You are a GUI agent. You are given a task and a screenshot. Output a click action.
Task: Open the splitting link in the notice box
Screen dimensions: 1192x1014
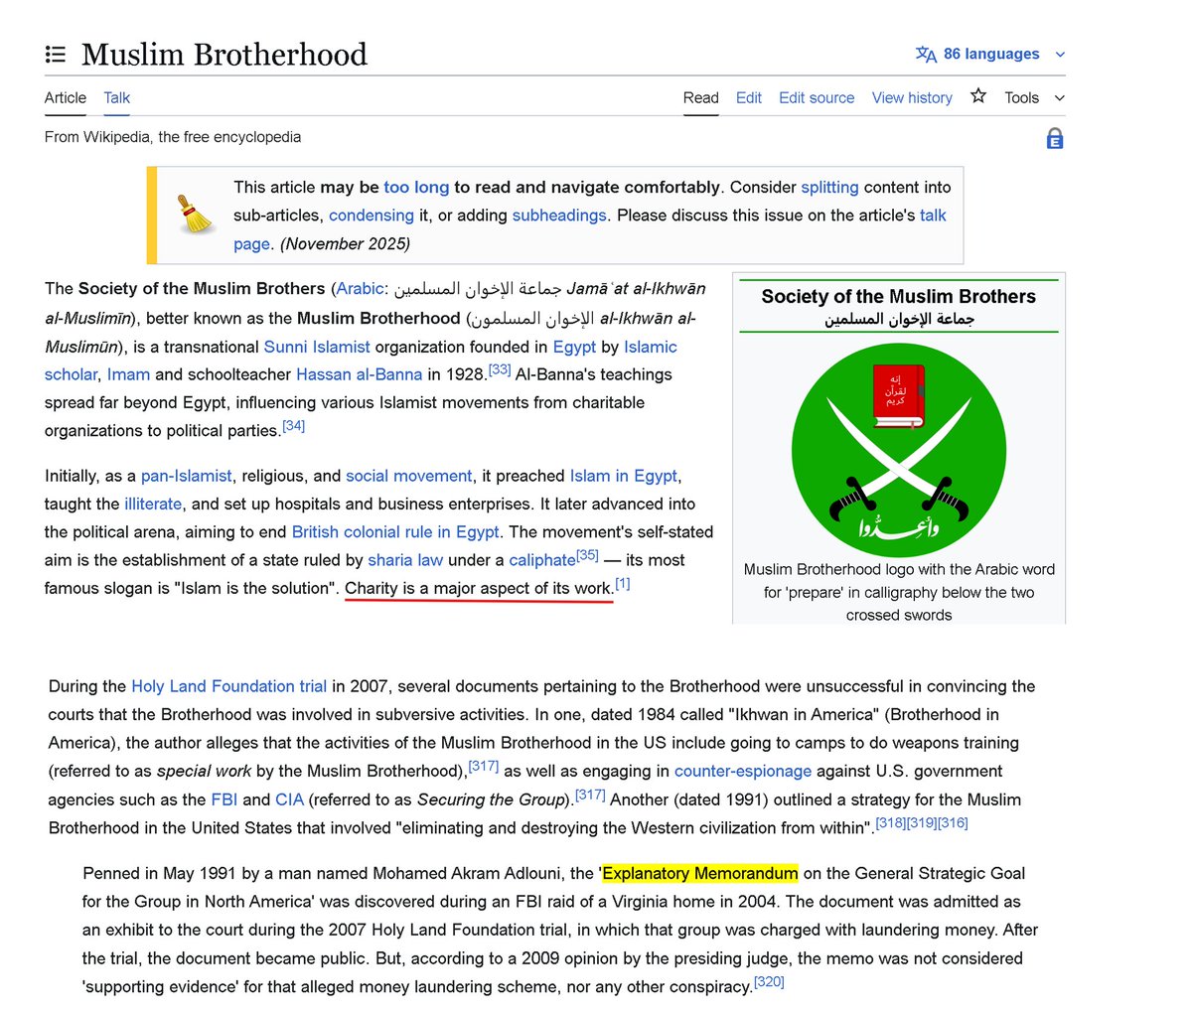click(830, 187)
